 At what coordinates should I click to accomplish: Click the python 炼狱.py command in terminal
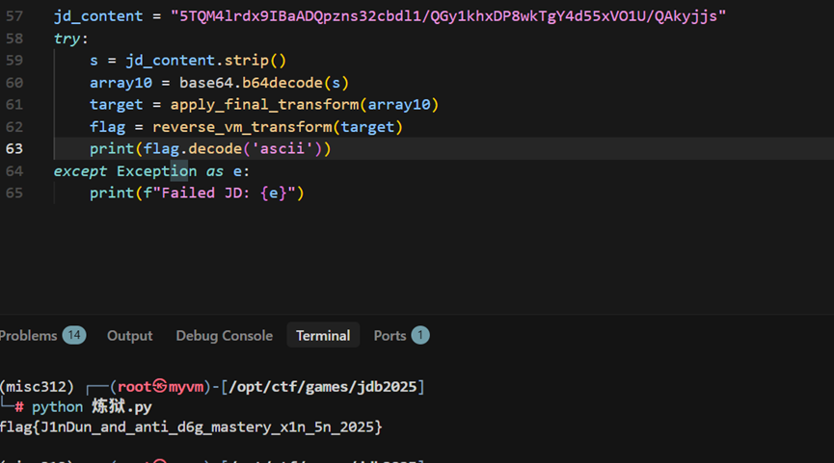pyautogui.click(x=92, y=407)
